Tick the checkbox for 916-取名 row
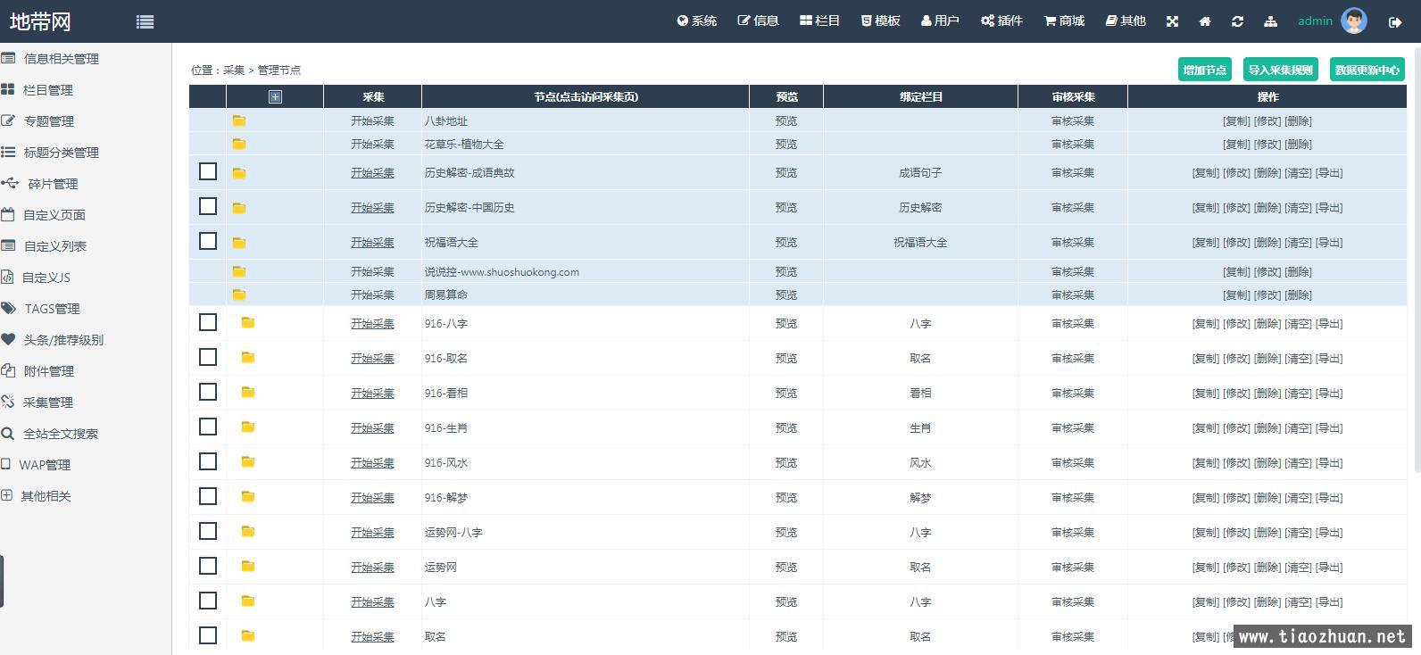This screenshot has width=1421, height=655. coord(208,357)
